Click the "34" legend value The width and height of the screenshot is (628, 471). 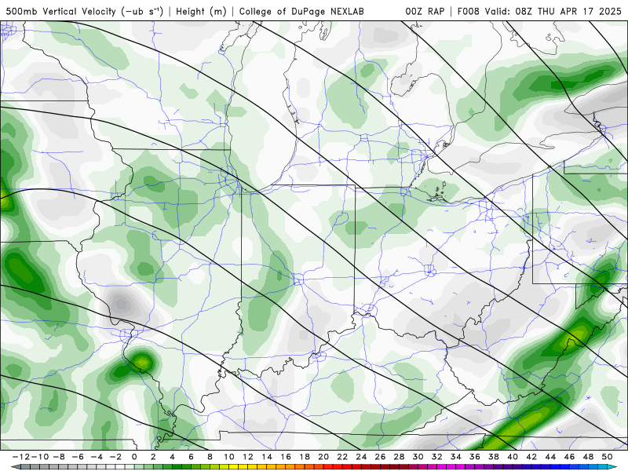pos(456,457)
